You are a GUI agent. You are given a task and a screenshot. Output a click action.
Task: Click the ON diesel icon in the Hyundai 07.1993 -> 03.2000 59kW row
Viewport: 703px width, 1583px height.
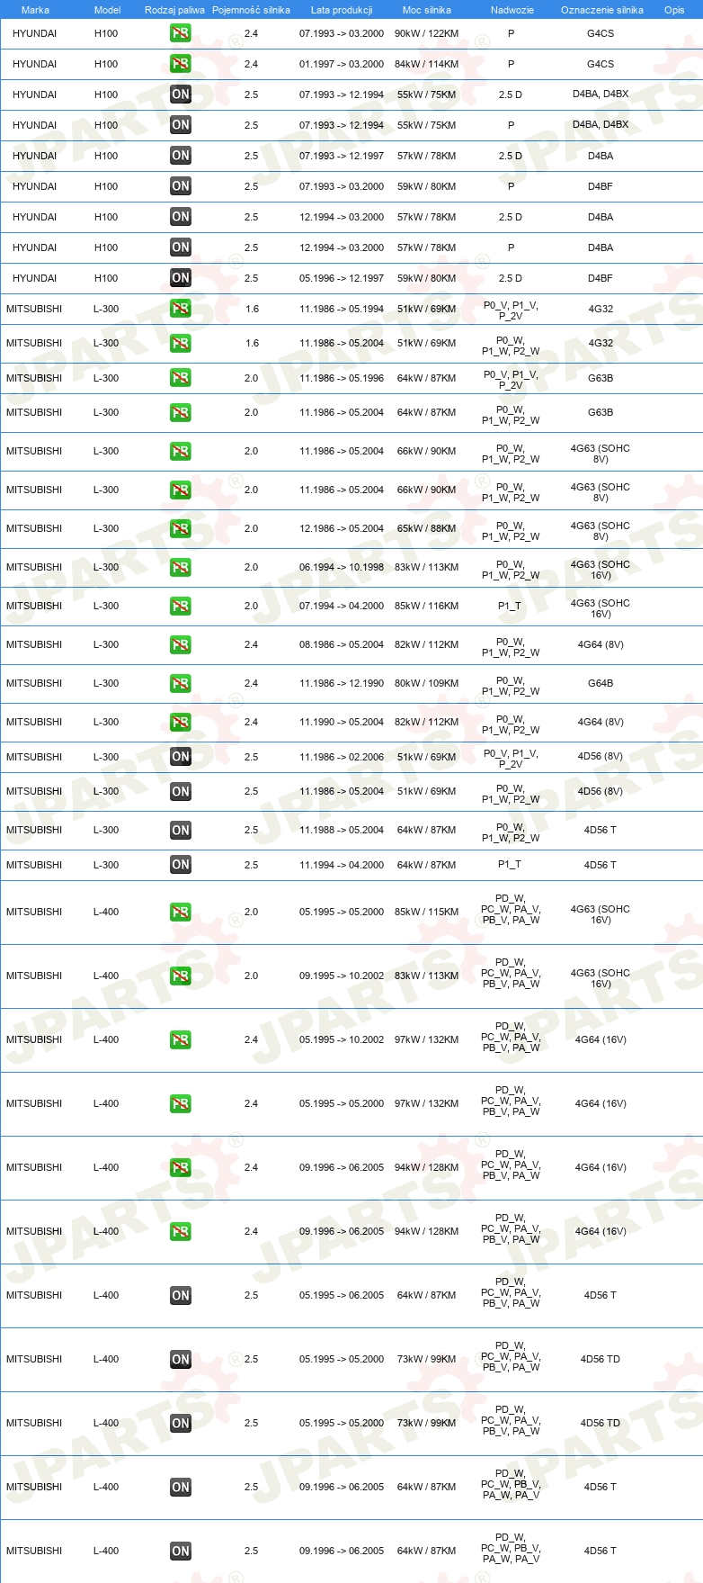pos(181,186)
